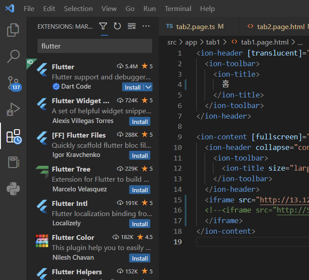Open the Search view in activity bar

[x=13, y=56]
